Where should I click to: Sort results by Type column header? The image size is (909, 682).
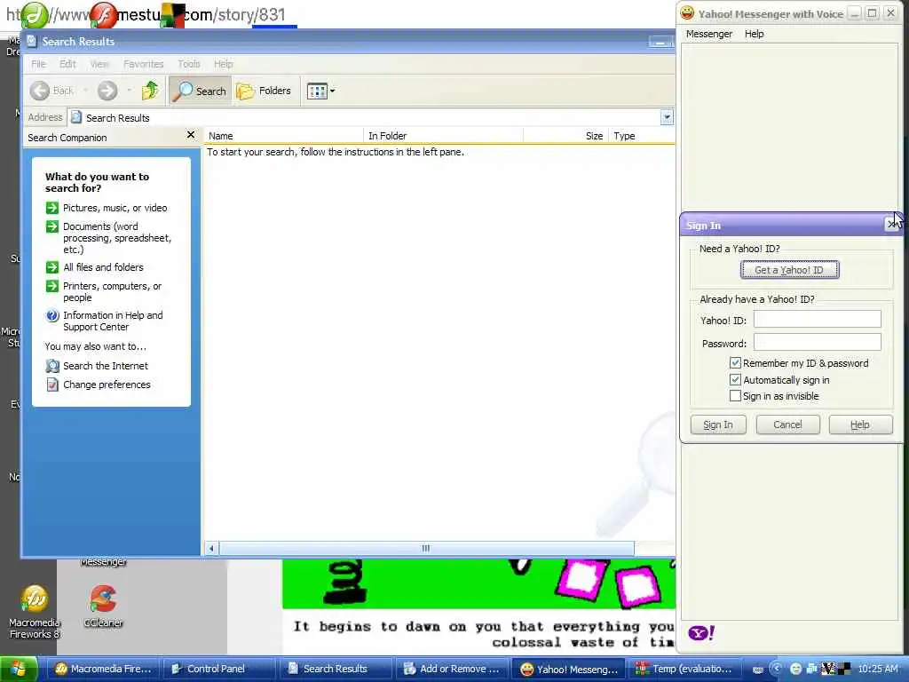(642, 136)
